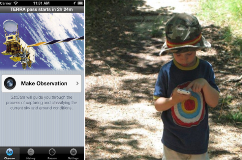Viewport: 242px width, 160px height.
Task: Open the Settings gear icon
Action: (73, 152)
